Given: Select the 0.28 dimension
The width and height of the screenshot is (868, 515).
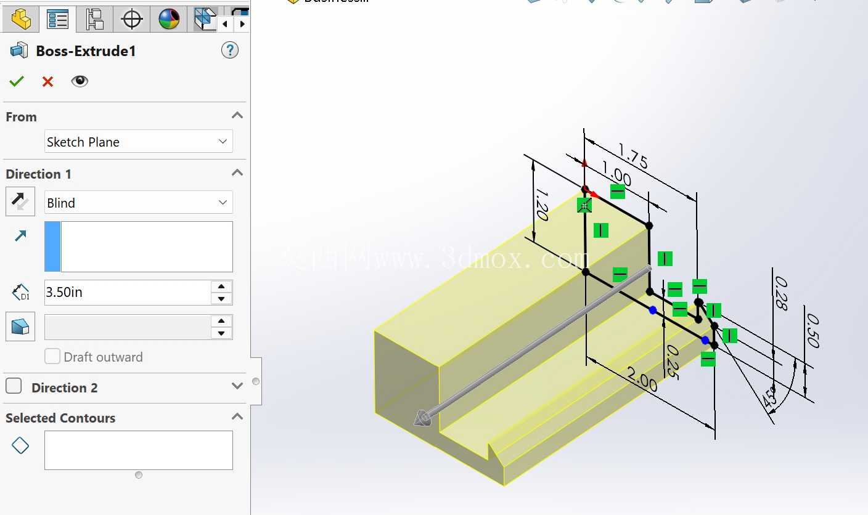Looking at the screenshot, I should click(781, 293).
